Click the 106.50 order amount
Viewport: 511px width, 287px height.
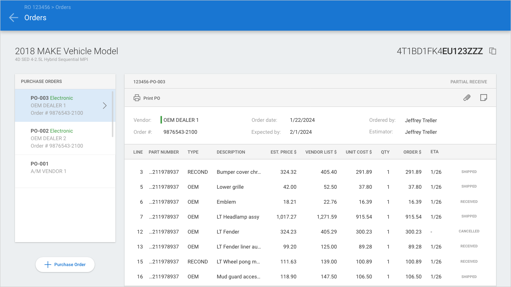413,277
